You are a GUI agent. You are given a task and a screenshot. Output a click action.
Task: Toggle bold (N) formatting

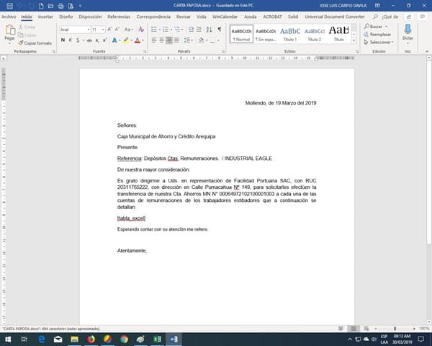point(63,40)
